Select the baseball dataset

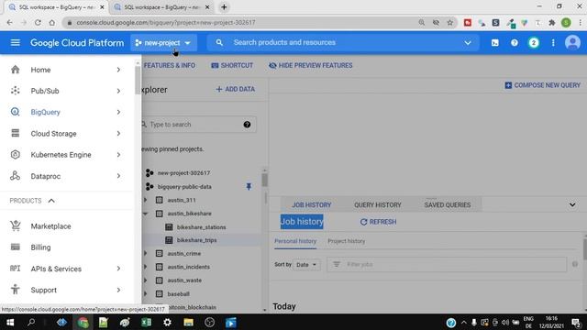coord(178,293)
